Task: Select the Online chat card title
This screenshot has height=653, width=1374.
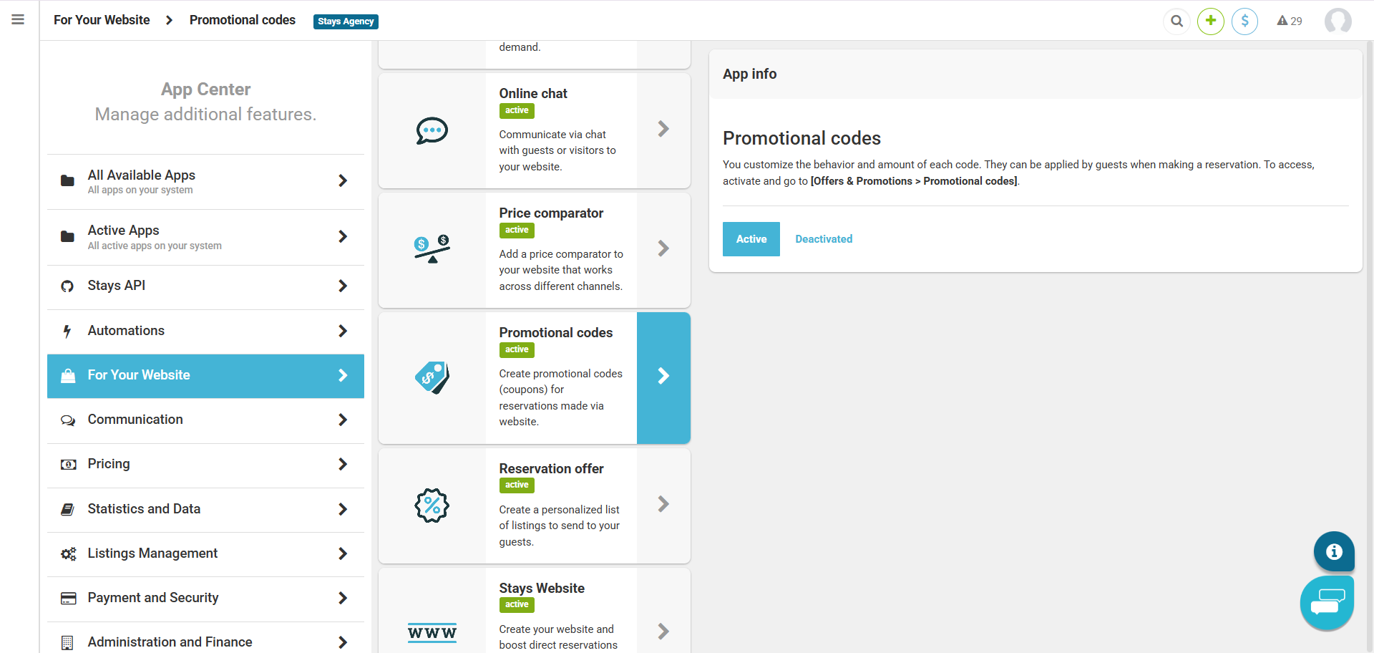Action: (x=533, y=94)
